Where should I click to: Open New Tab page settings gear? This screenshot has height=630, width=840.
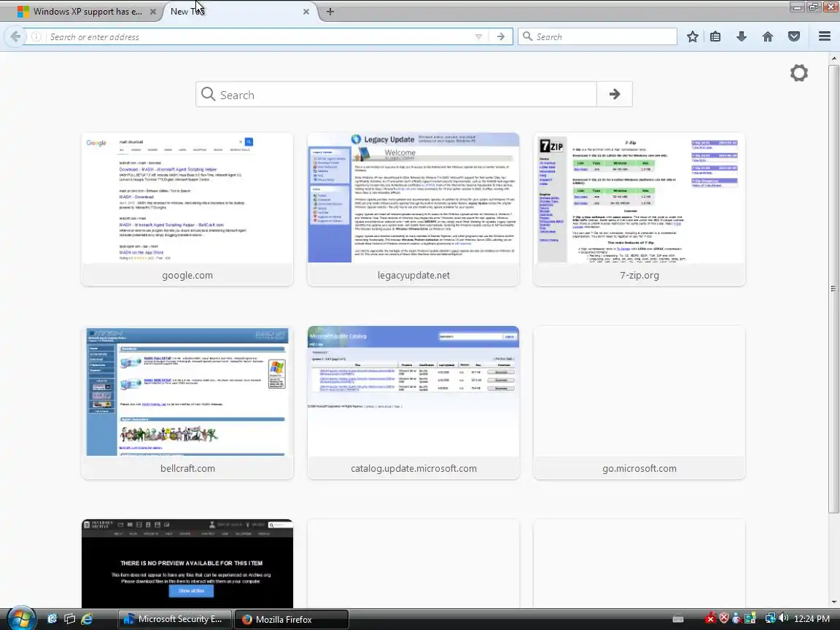(798, 73)
